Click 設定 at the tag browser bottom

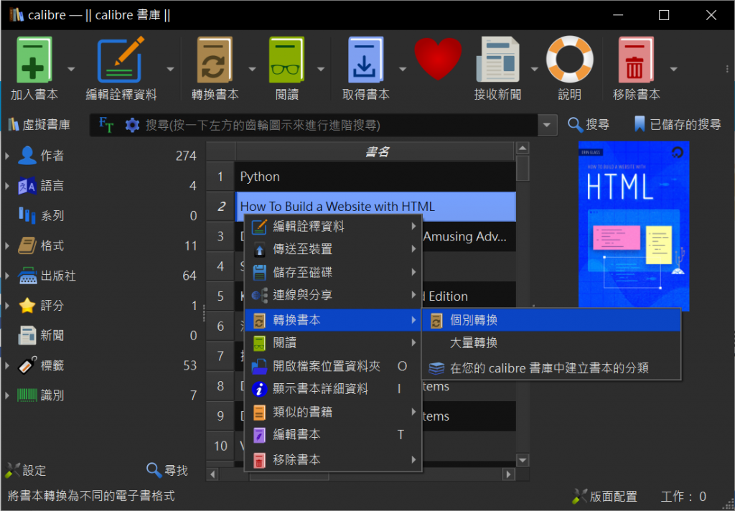[25, 470]
